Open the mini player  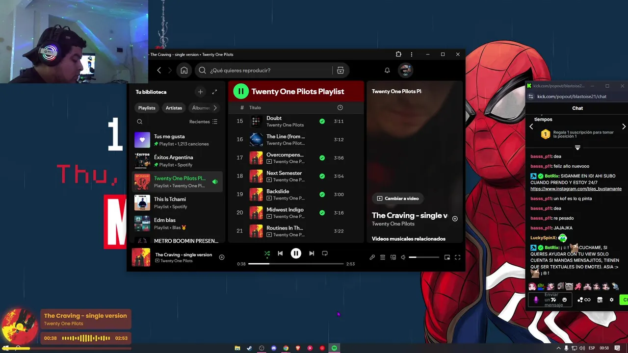coord(447,257)
